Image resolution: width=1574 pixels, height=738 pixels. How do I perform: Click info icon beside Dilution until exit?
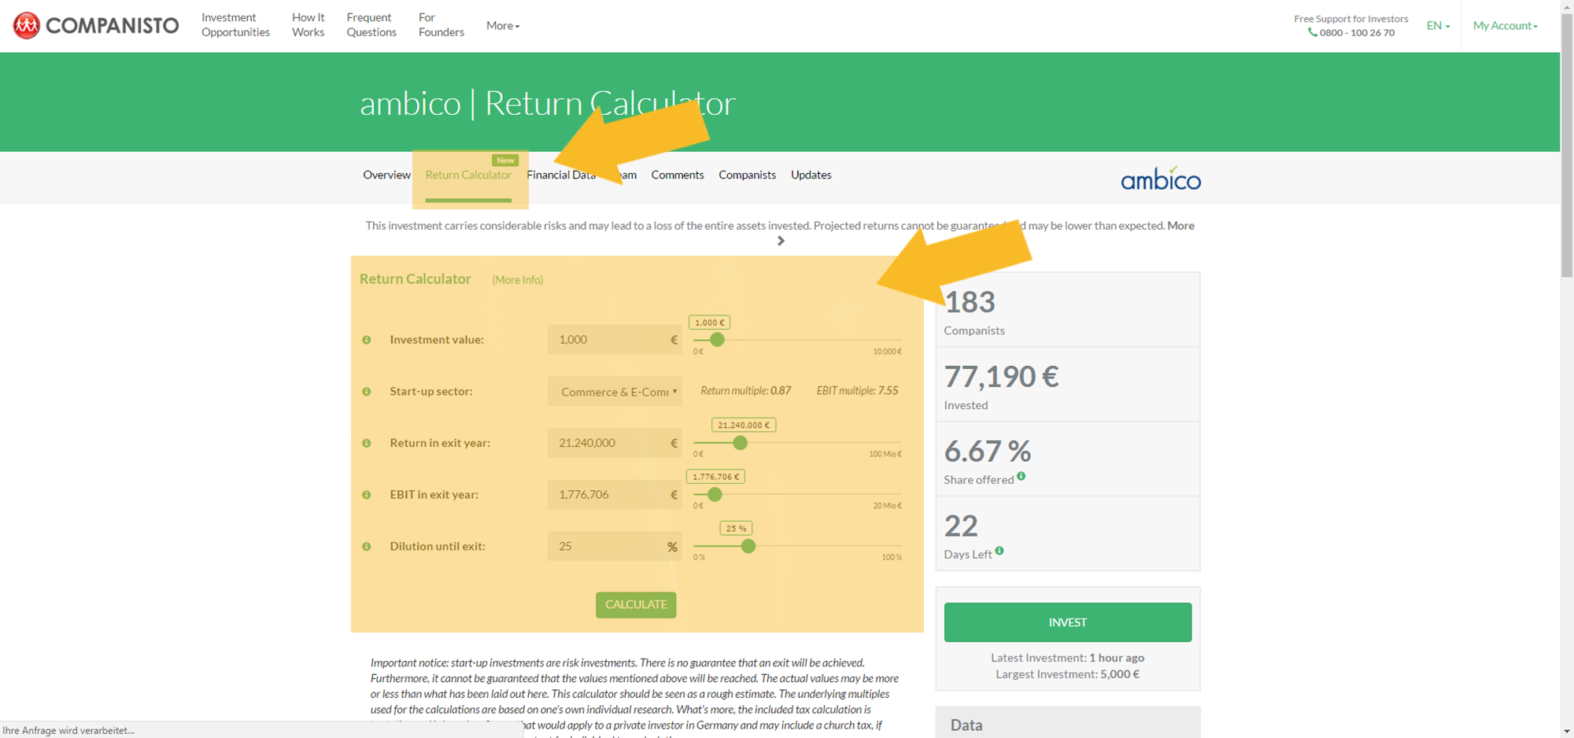(x=366, y=546)
